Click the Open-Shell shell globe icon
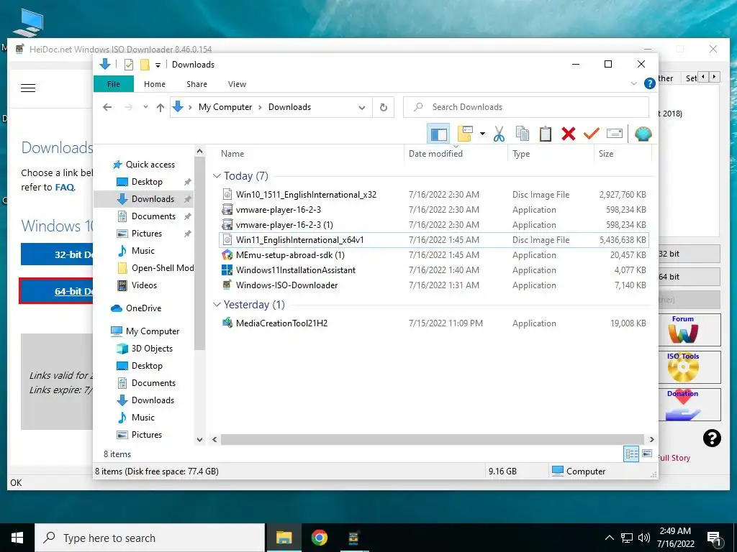 coord(643,134)
